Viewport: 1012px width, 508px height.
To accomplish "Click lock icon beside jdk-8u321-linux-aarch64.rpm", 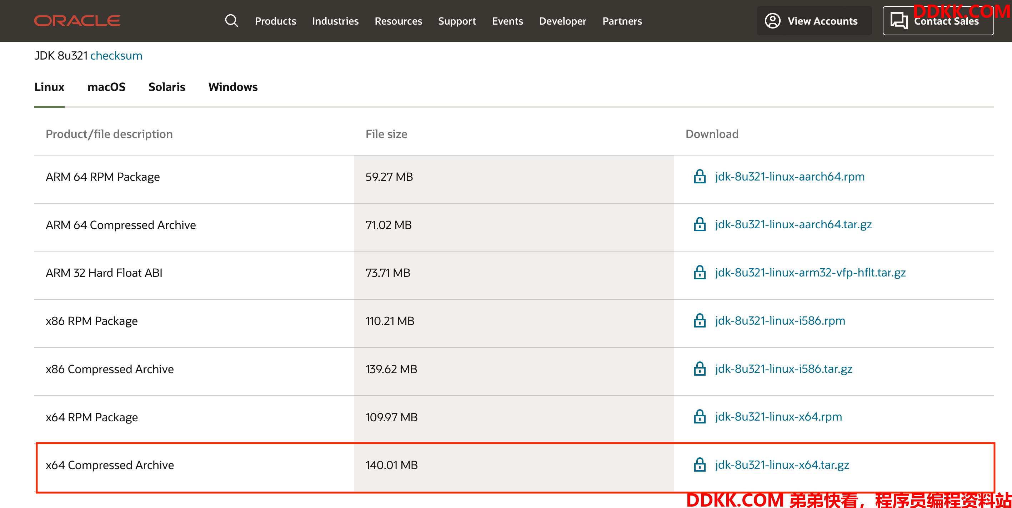I will 700,176.
